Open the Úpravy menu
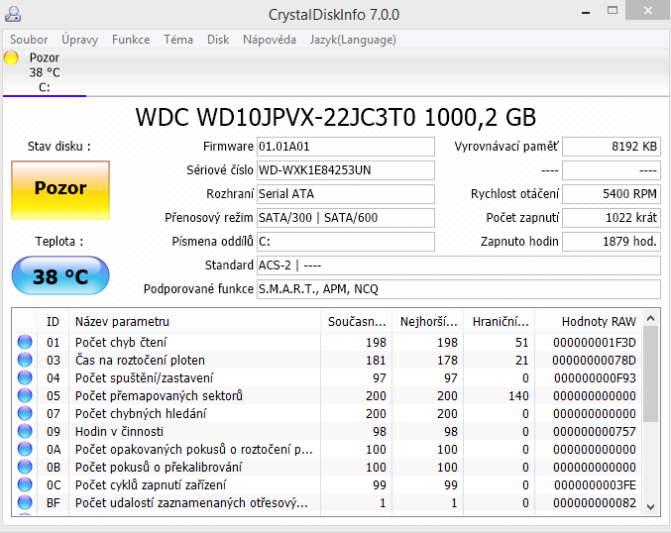Viewport: 671px width, 533px height. point(79,40)
